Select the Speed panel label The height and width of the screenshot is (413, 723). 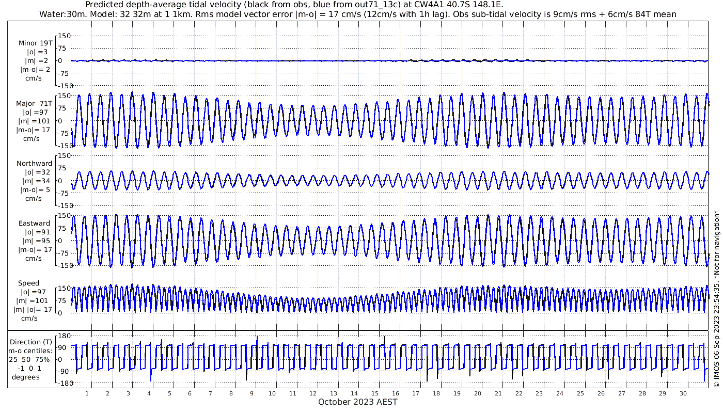click(x=28, y=283)
